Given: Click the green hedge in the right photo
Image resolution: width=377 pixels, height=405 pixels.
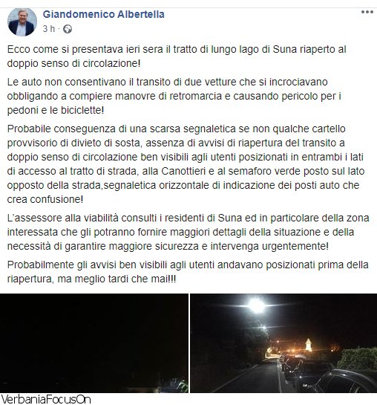Looking at the screenshot, I should (x=357, y=358).
